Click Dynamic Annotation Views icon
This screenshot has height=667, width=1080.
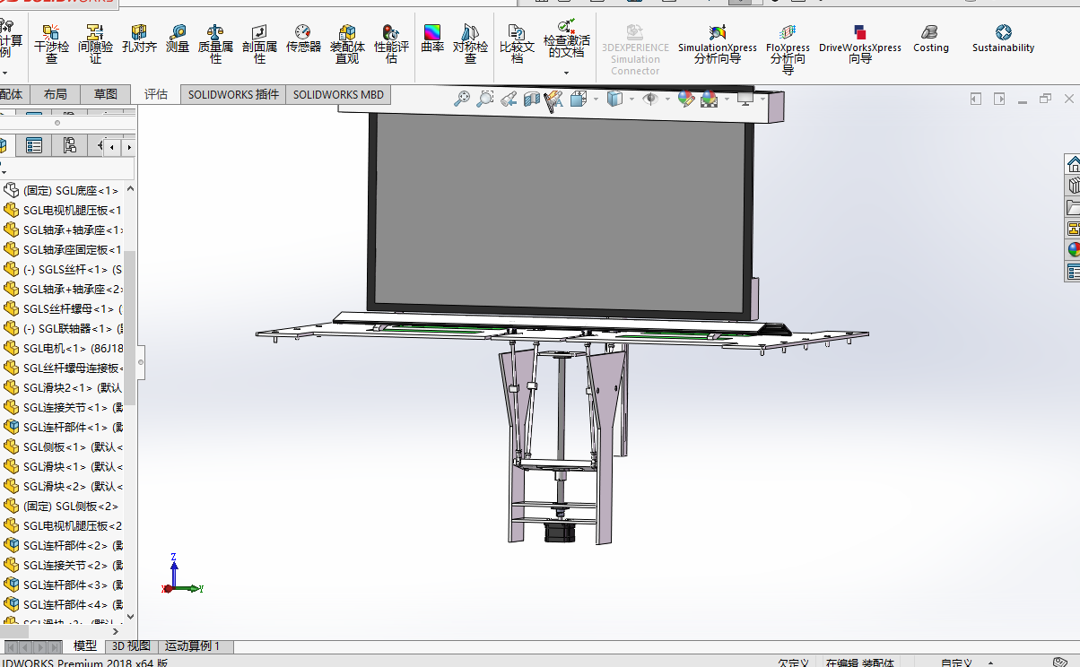(x=553, y=99)
